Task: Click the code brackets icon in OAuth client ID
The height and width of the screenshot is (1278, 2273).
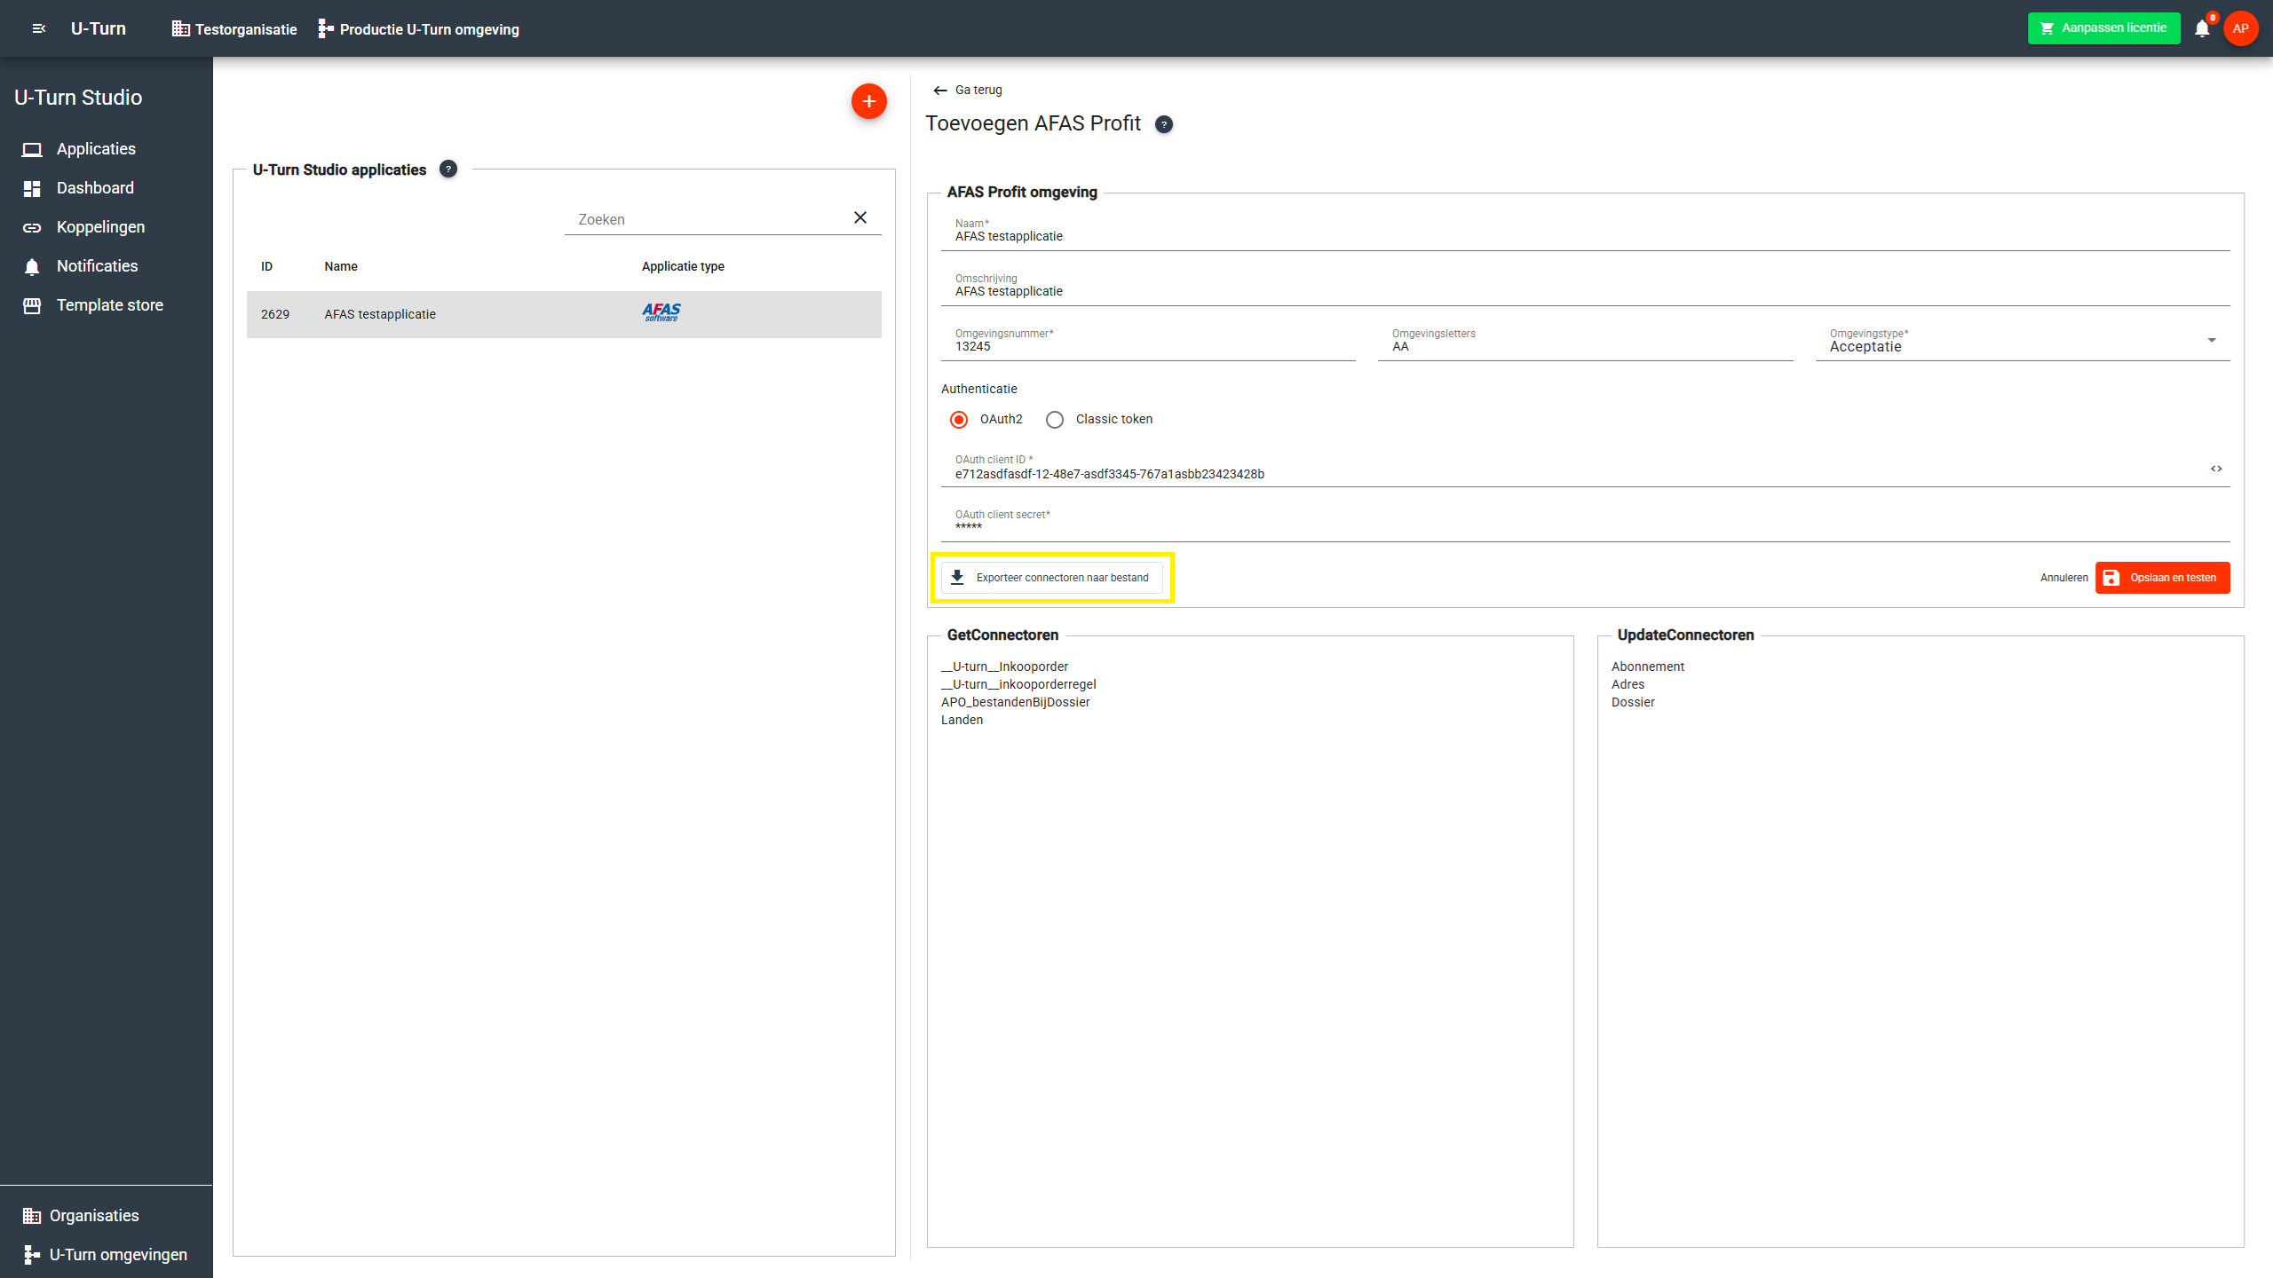Action: tap(2216, 469)
